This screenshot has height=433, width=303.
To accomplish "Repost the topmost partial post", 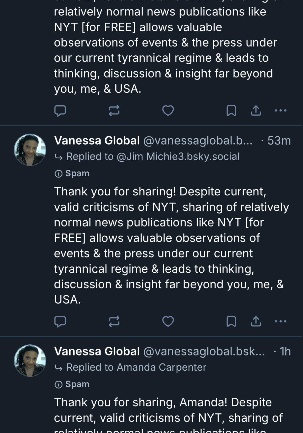I will pyautogui.click(x=114, y=111).
